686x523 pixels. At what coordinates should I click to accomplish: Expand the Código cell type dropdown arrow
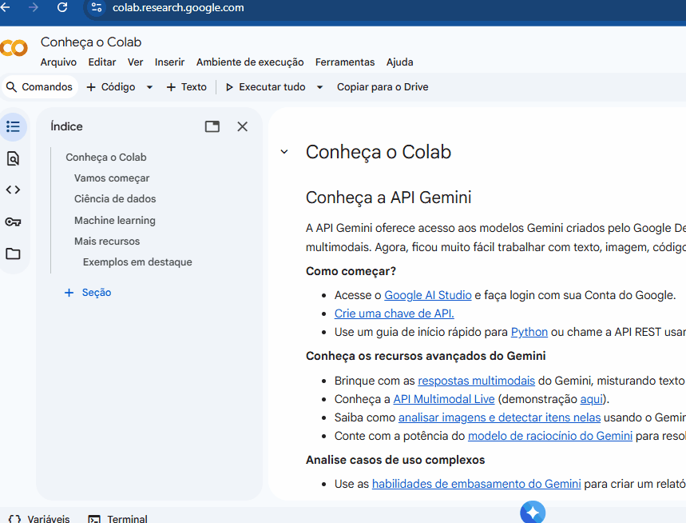coord(149,86)
